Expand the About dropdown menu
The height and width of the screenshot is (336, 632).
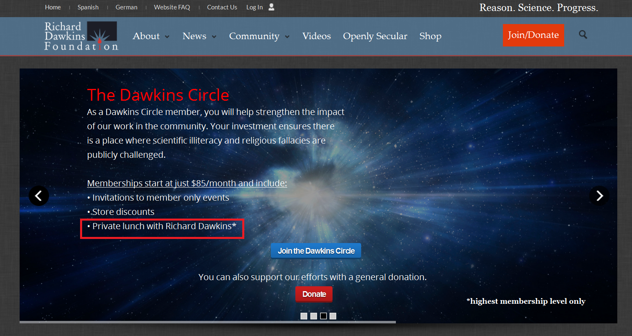coord(151,36)
